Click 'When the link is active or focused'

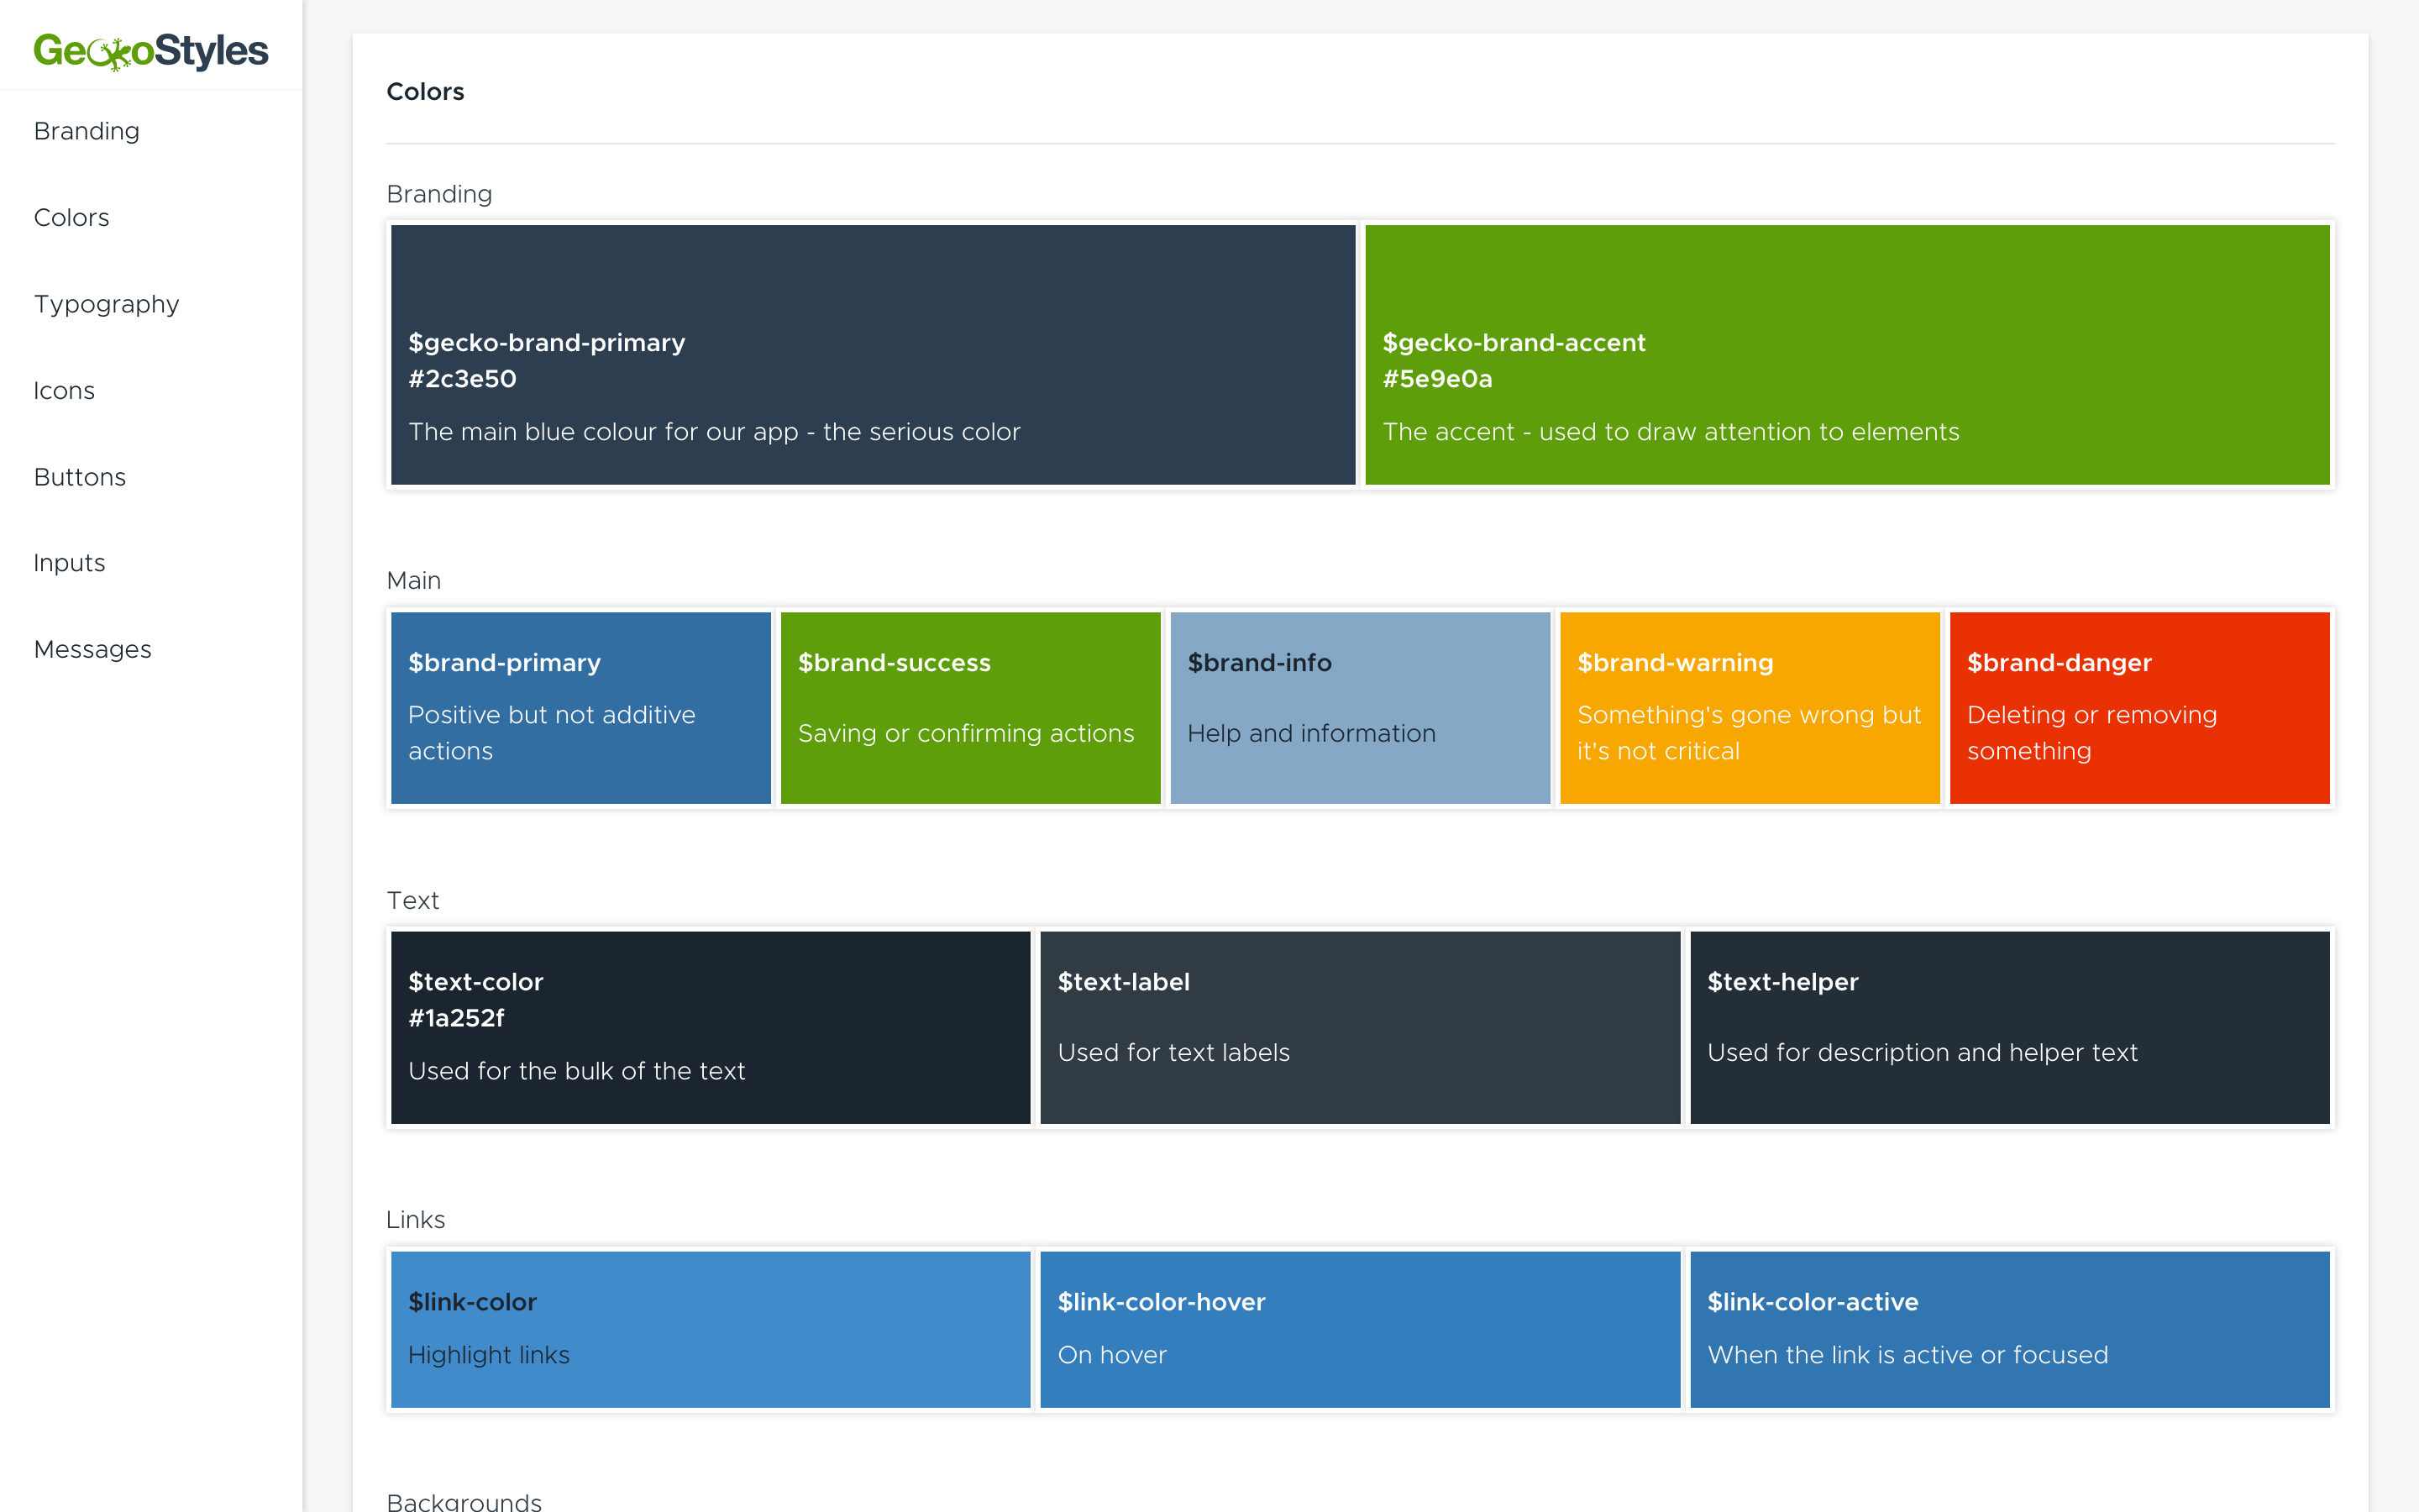click(1907, 1355)
